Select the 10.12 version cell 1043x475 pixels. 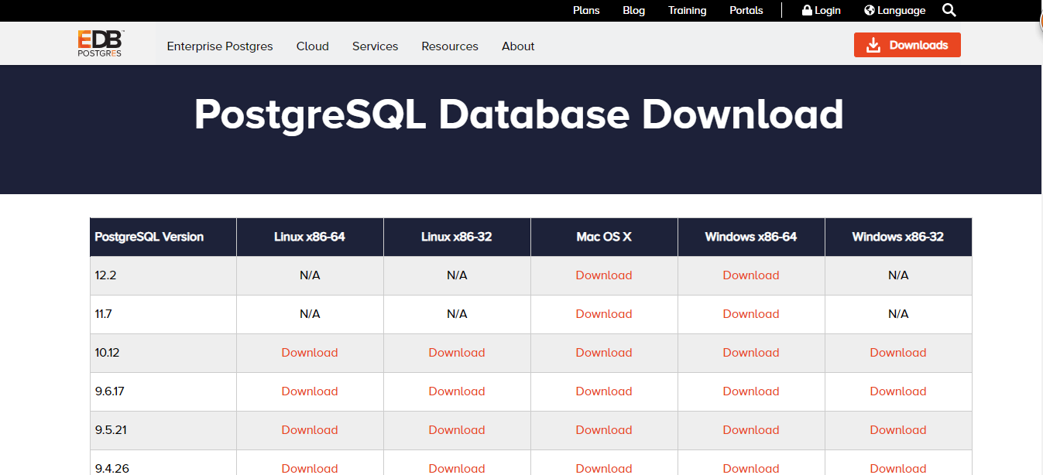[163, 353]
